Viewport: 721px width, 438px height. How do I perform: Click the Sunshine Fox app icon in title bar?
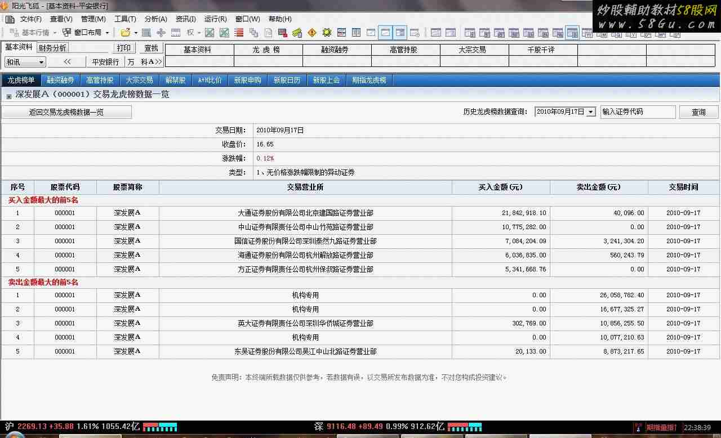coord(5,6)
